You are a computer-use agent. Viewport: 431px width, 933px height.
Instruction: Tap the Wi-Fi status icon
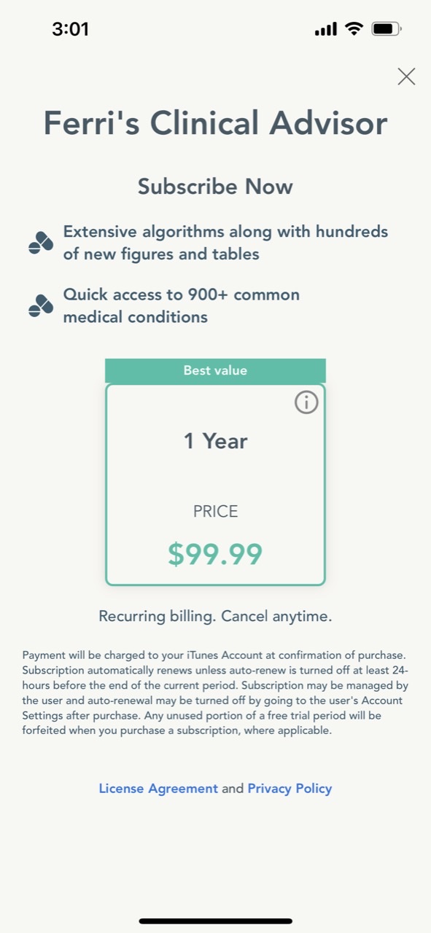[x=354, y=29]
